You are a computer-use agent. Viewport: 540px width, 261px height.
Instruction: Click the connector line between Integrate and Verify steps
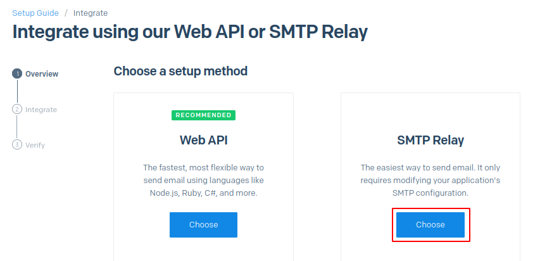17,127
